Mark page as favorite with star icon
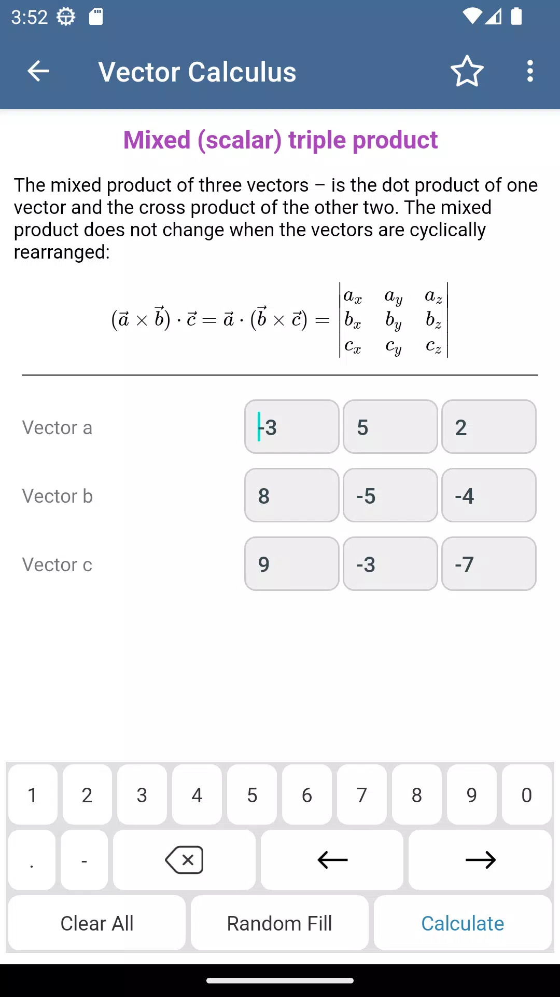 [x=467, y=71]
